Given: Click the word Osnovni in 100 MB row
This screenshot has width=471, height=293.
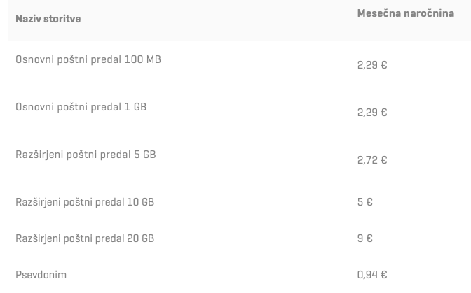Looking at the screenshot, I should 35,59.
